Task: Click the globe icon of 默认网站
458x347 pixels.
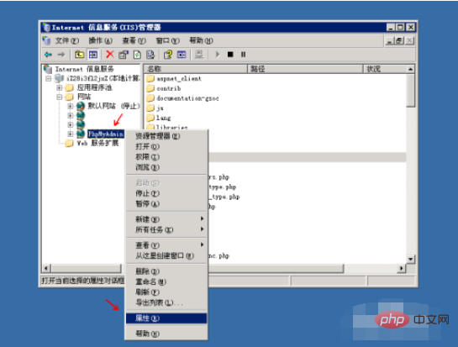Action: (81, 106)
